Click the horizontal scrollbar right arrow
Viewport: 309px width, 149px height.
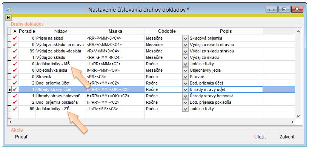tap(292, 122)
